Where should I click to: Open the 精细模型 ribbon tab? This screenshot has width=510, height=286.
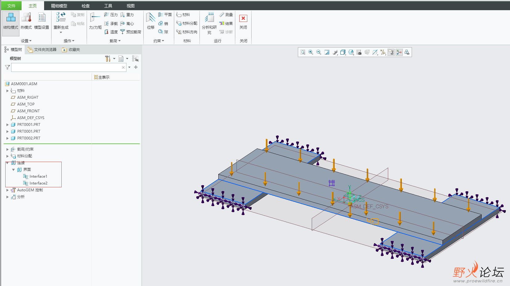(x=59, y=6)
